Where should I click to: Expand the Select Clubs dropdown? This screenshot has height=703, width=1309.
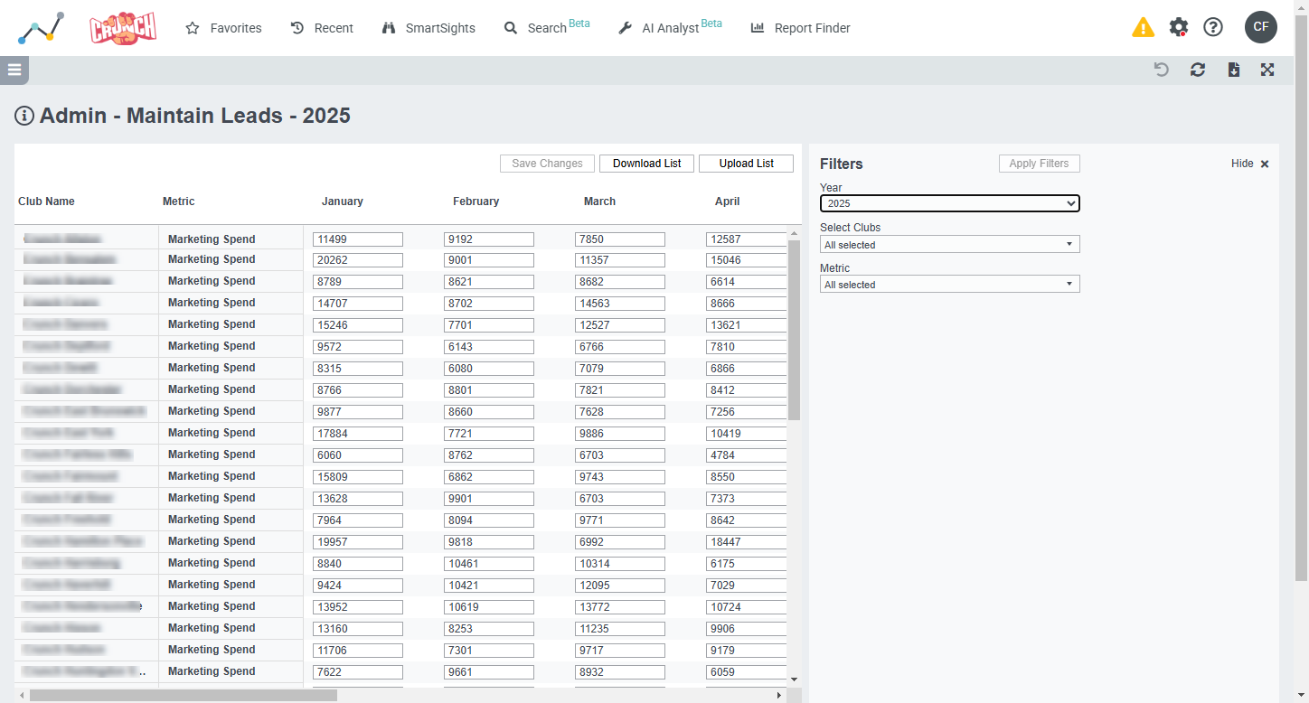click(949, 244)
